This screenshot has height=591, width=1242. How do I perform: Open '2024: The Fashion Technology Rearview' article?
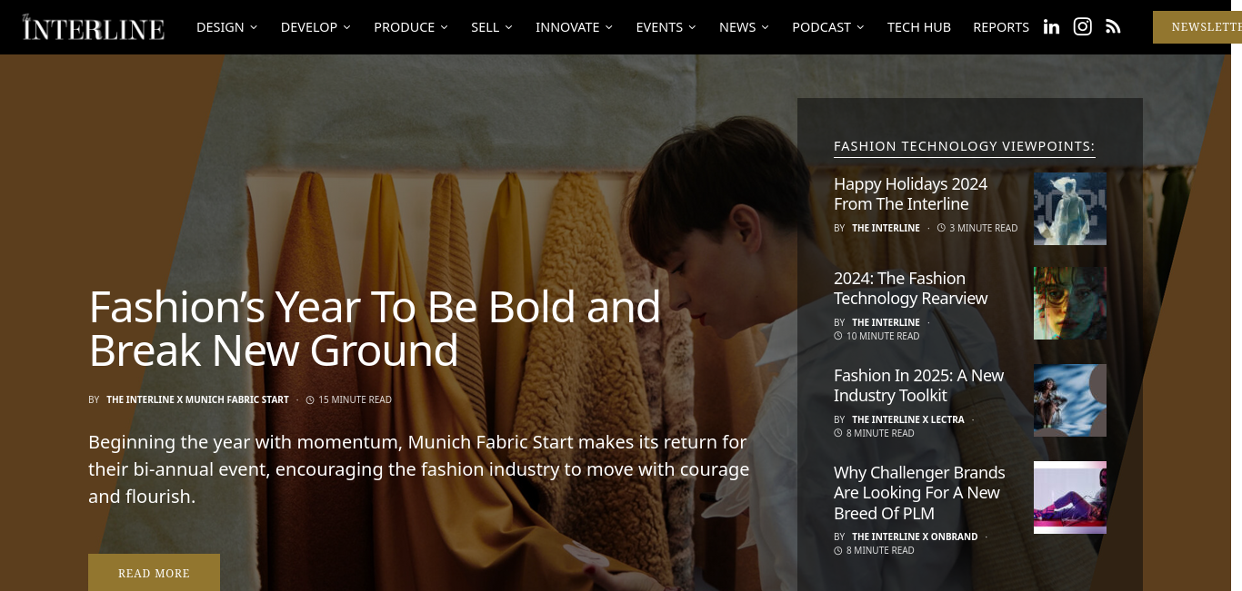910,289
